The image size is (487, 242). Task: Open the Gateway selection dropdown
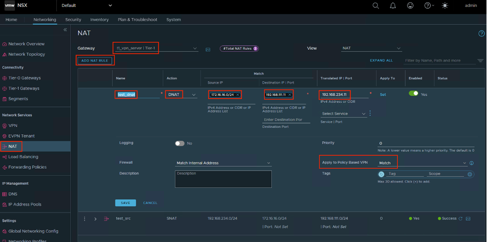pyautogui.click(x=195, y=48)
